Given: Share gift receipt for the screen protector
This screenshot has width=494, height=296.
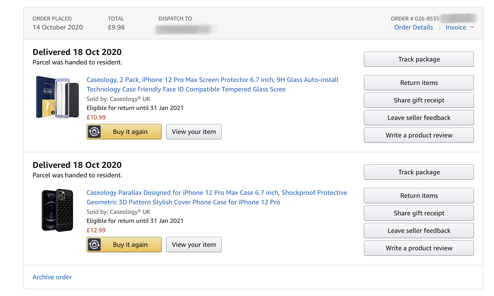Looking at the screenshot, I should [419, 100].
